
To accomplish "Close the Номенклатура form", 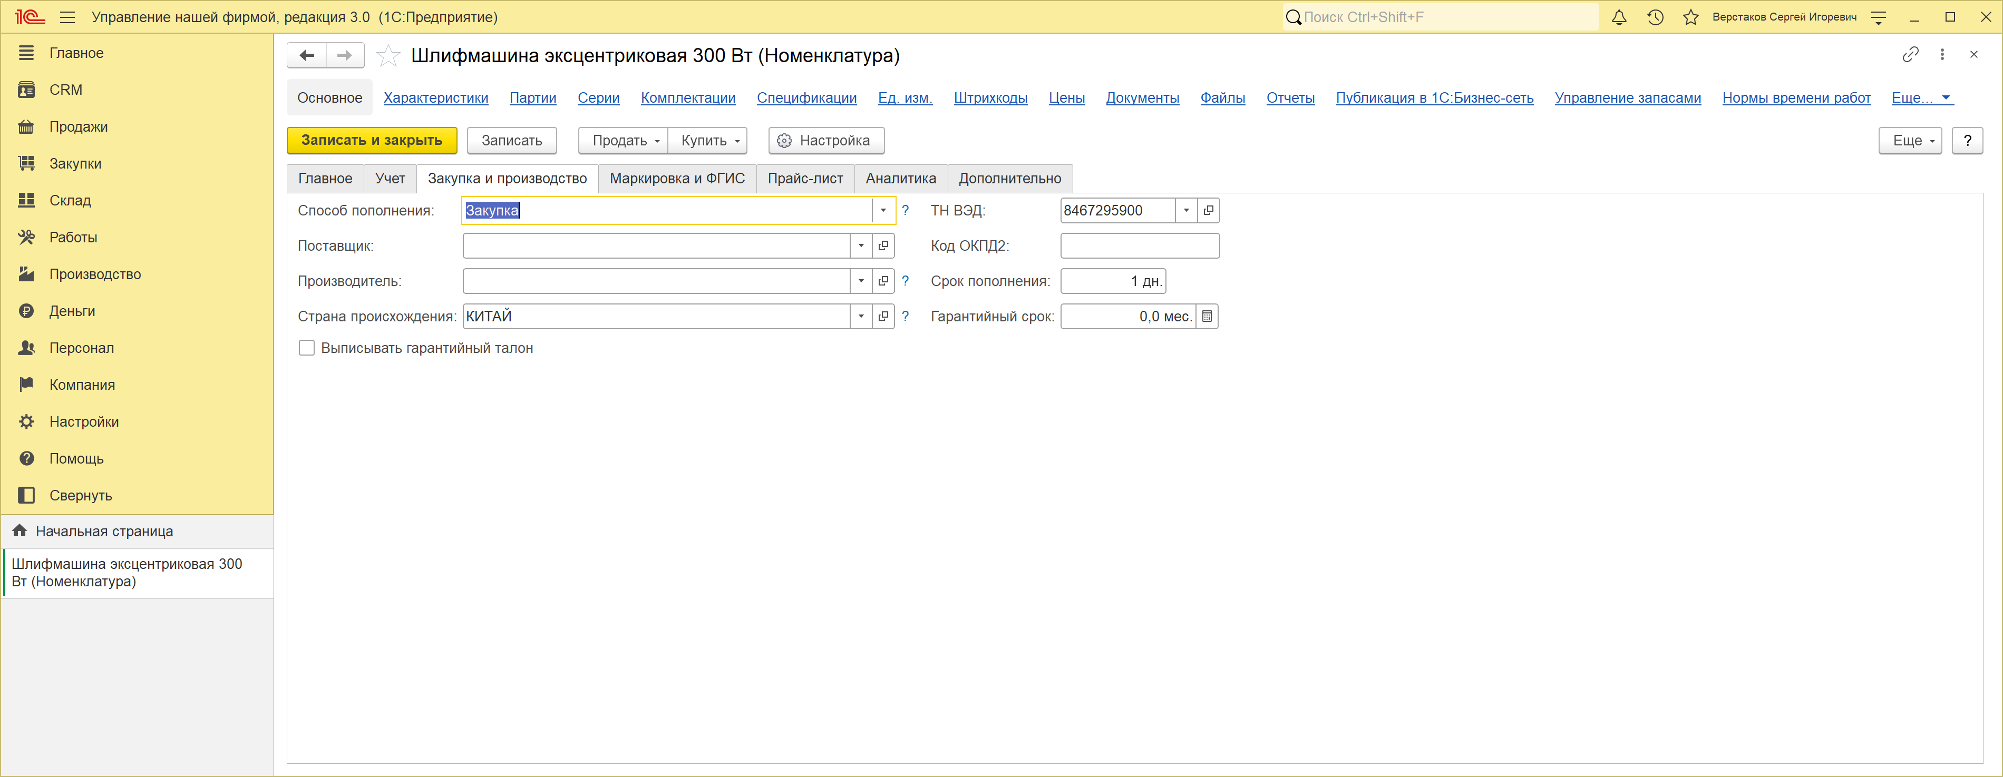I will click(1973, 54).
